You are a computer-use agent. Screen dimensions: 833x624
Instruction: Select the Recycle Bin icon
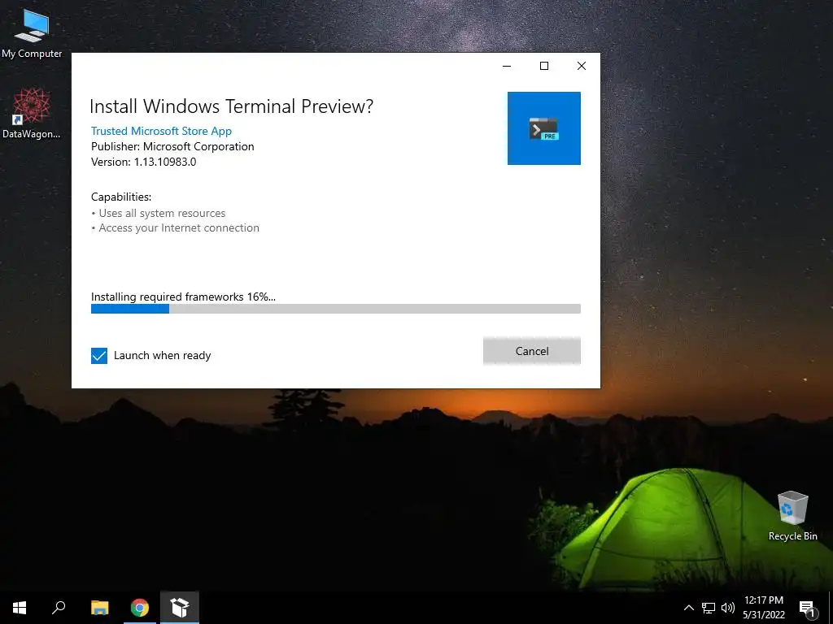792,516
